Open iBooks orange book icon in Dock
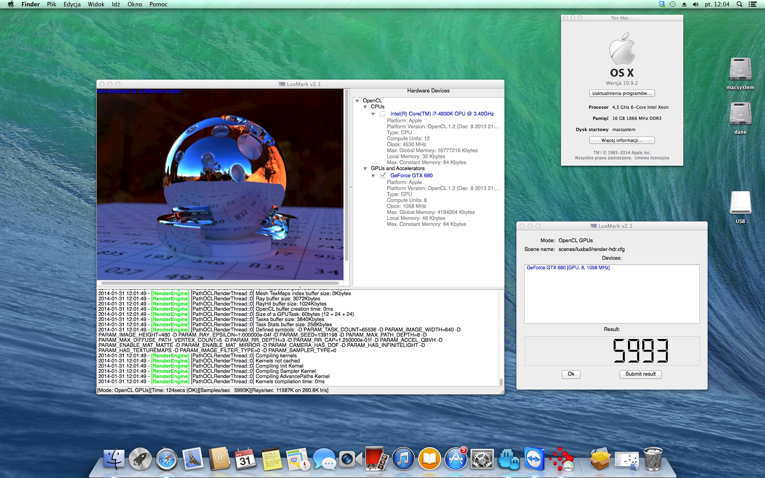This screenshot has height=478, width=765. click(x=430, y=459)
